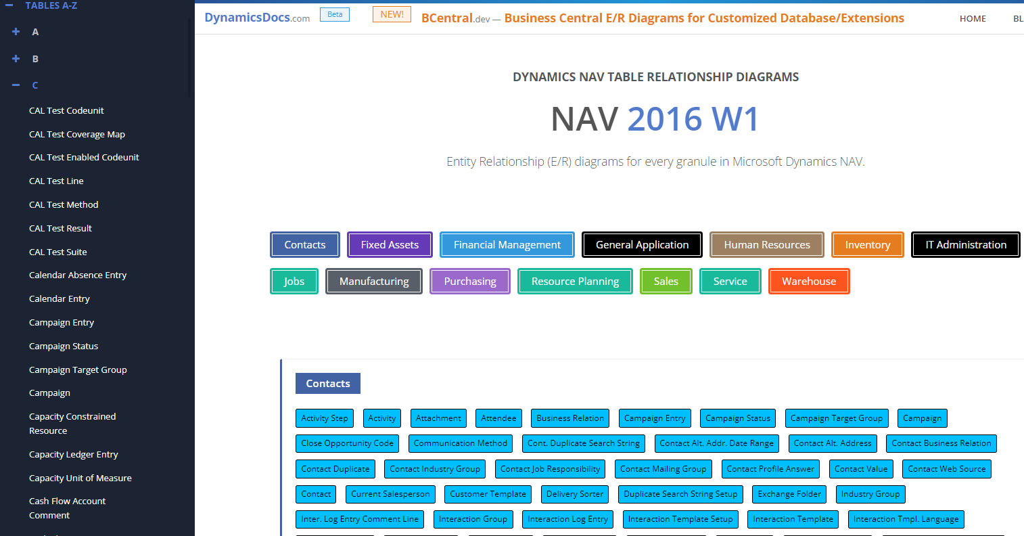Open the Activity Step table diagram
This screenshot has width=1024, height=536.
tap(325, 418)
